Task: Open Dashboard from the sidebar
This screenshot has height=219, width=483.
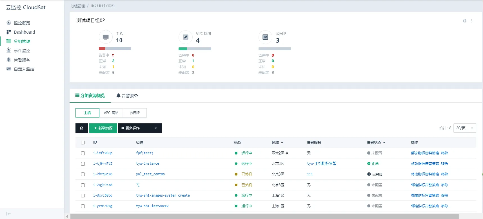Action: [x=24, y=32]
